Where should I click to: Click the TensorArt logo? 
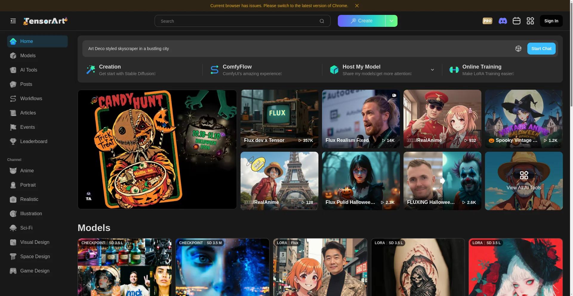45,21
